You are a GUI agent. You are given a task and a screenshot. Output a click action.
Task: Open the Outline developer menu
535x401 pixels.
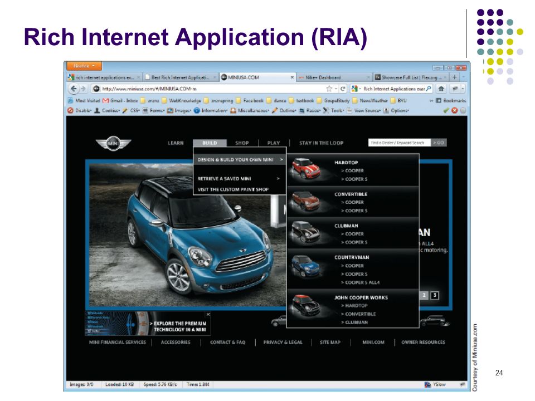[284, 110]
